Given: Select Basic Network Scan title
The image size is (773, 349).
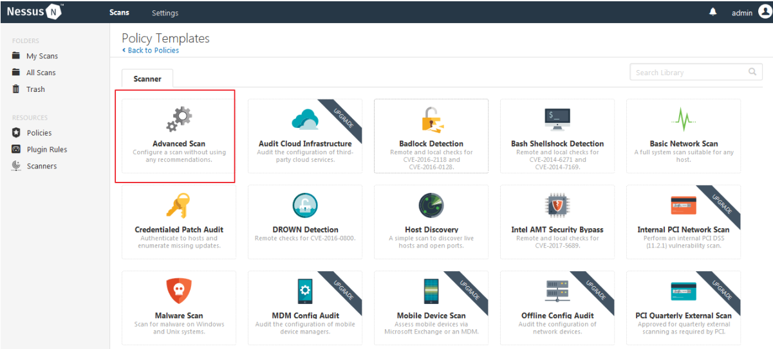Looking at the screenshot, I should point(684,144).
